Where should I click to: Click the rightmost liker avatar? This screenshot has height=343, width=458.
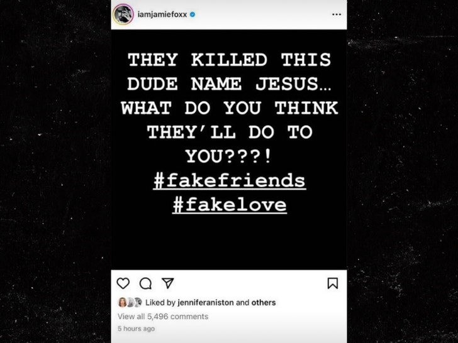click(x=138, y=303)
